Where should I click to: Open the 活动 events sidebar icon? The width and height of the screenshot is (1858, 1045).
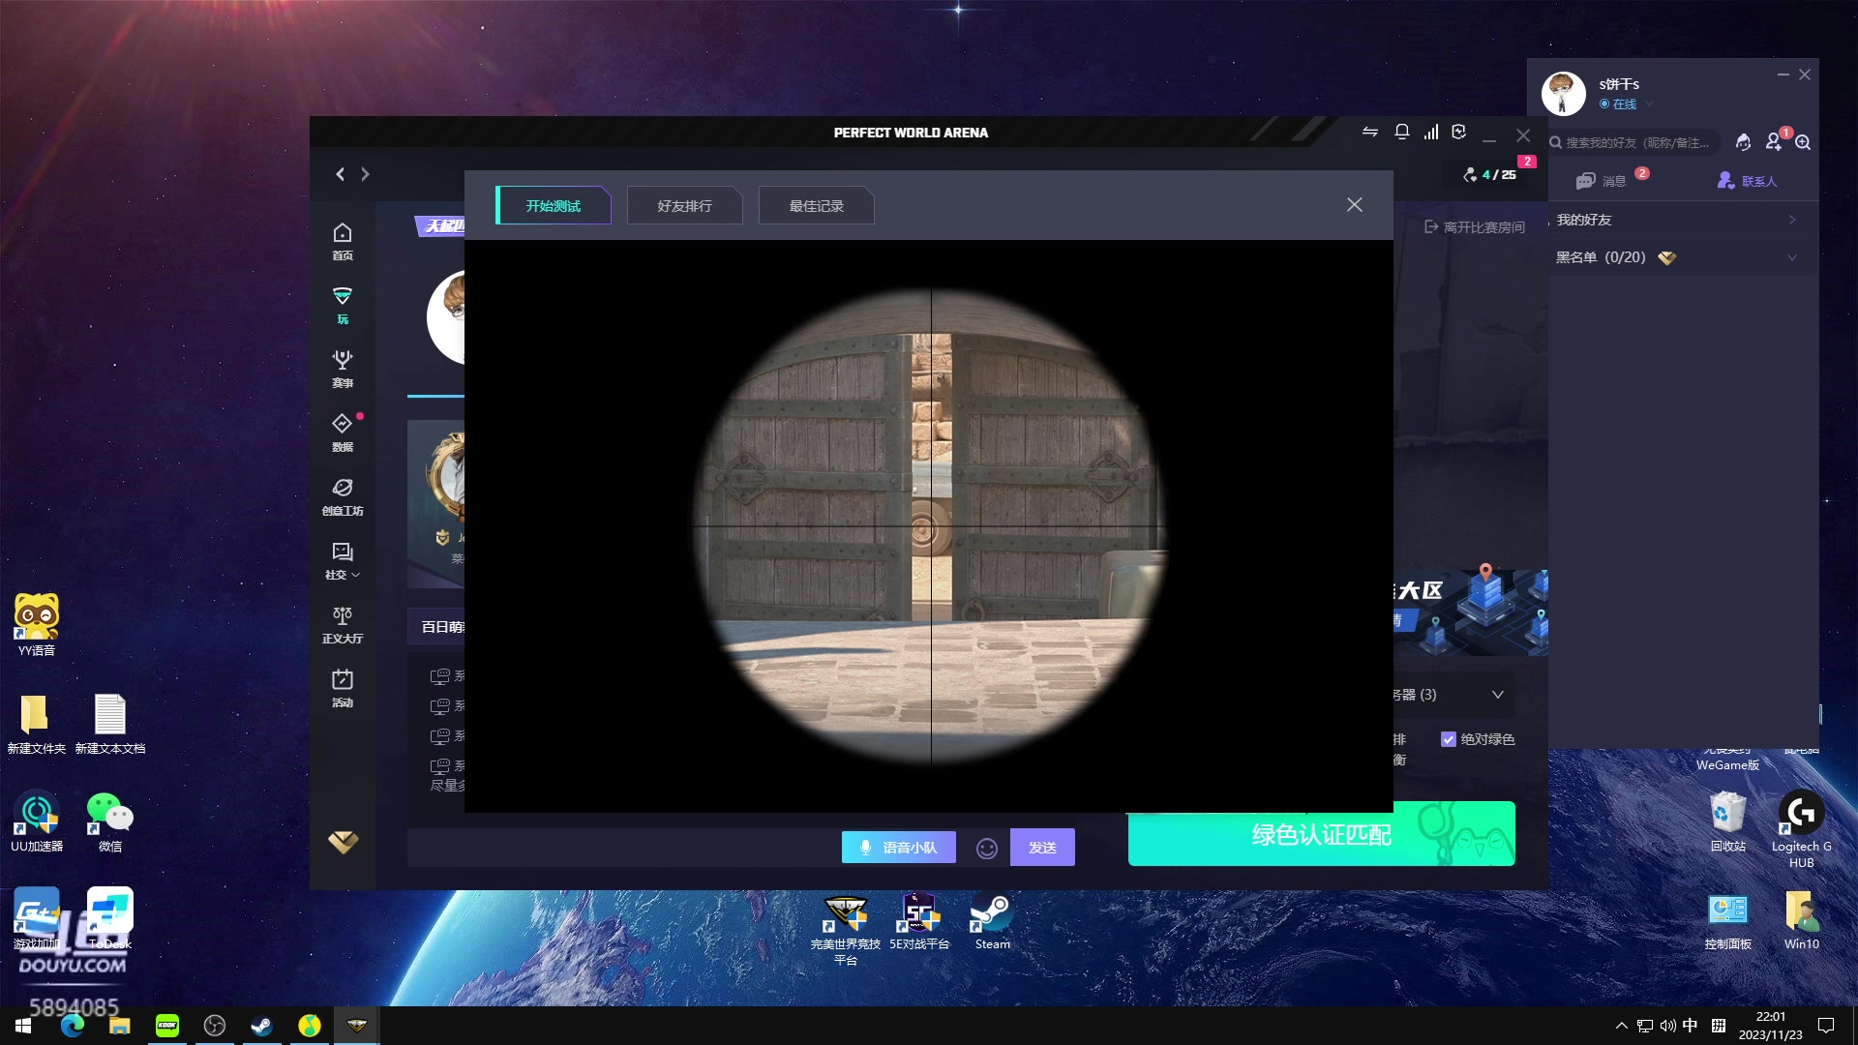pyautogui.click(x=343, y=688)
